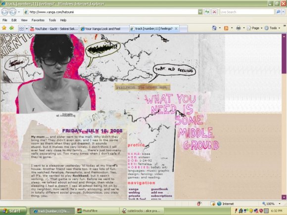Go back with the browser Back arrow

(x=5, y=12)
